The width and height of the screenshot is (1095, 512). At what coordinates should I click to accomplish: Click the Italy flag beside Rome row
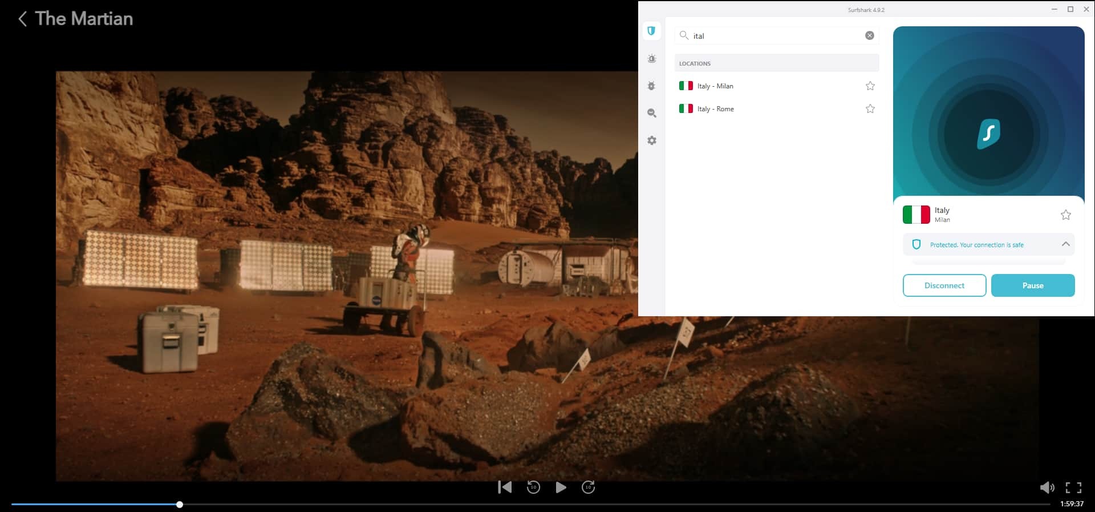(686, 108)
